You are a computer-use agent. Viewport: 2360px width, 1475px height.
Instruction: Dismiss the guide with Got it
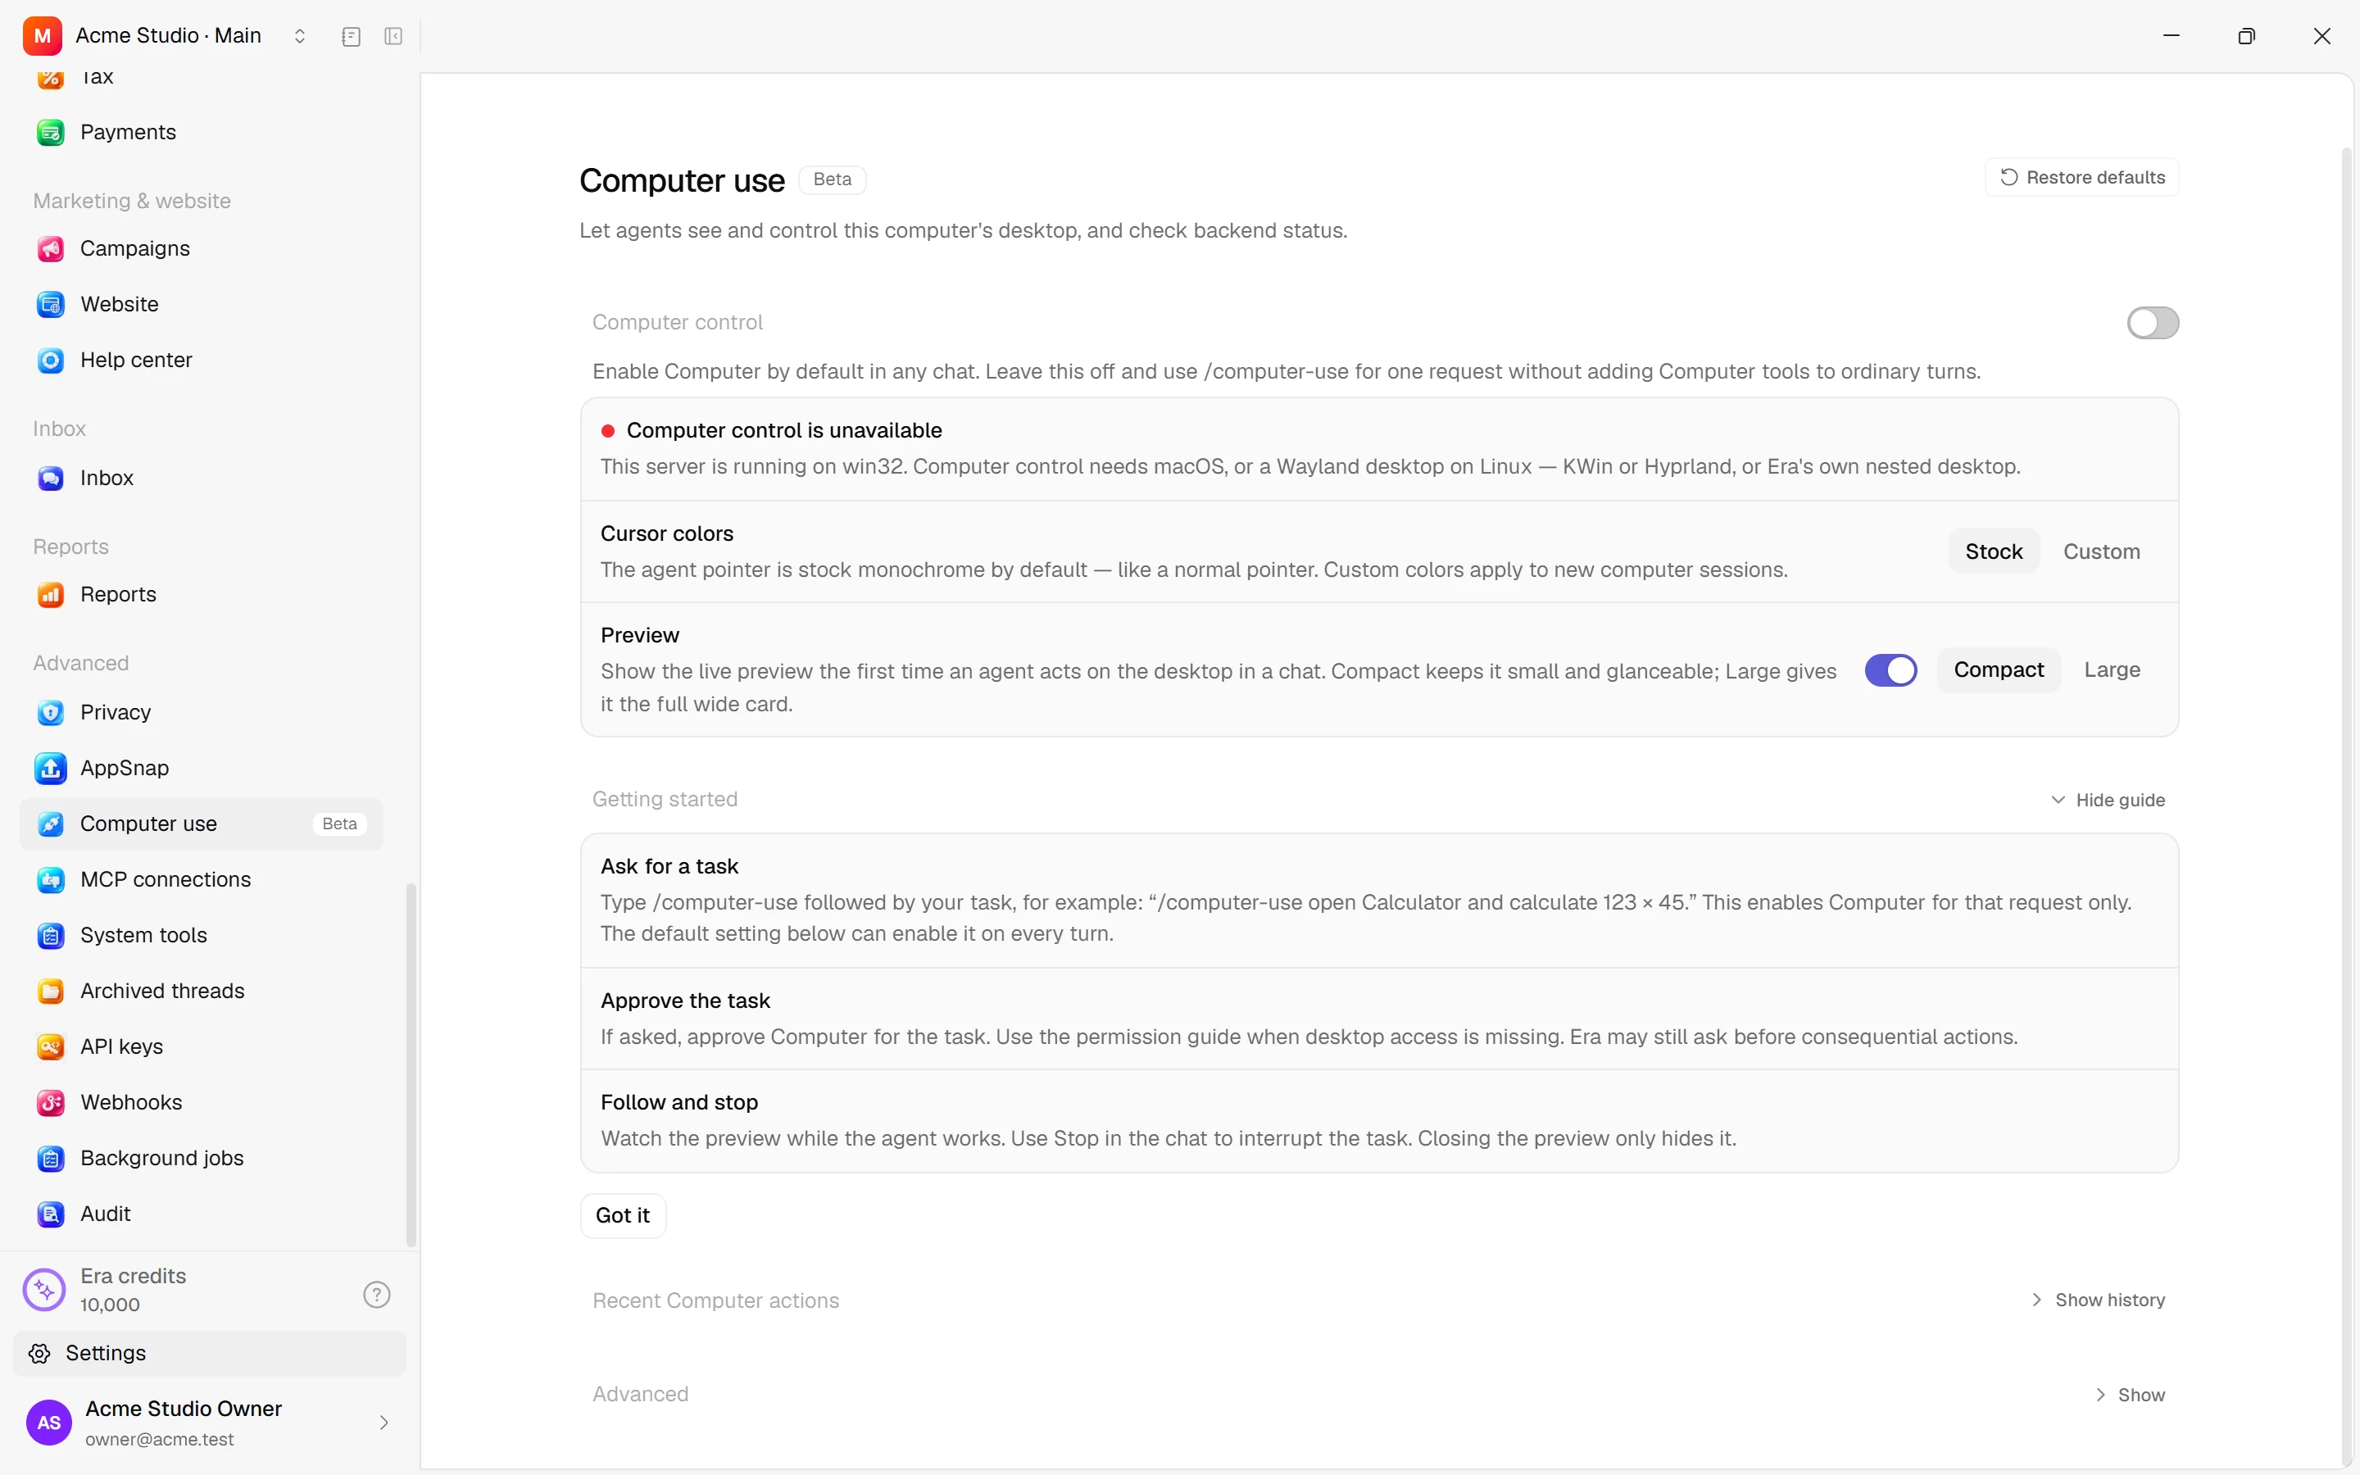coord(622,1215)
